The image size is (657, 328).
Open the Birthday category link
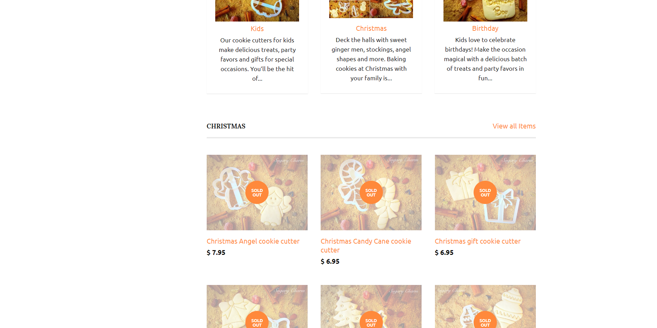(485, 28)
